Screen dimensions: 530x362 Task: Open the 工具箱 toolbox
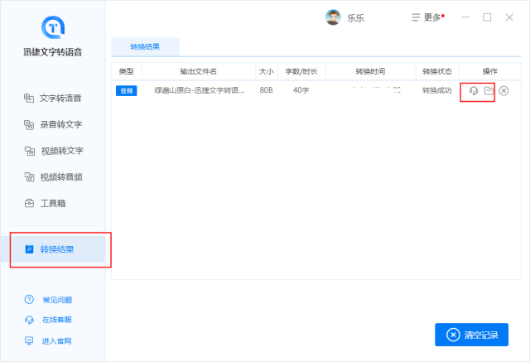coord(53,203)
